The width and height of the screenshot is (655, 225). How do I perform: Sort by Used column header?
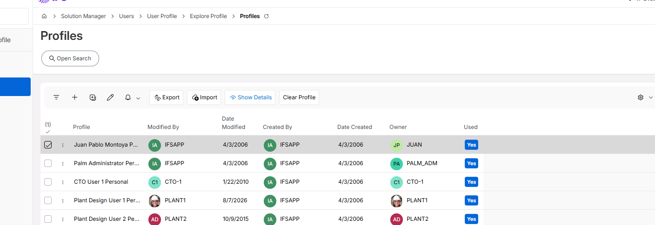pos(471,127)
